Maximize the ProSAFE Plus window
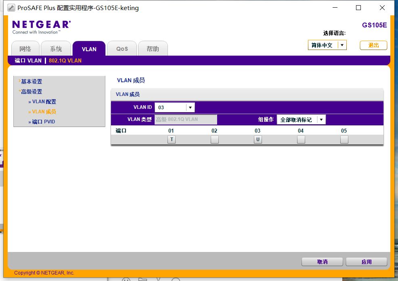The width and height of the screenshot is (398, 281). [358, 8]
